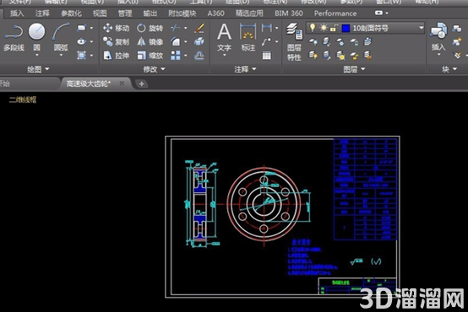Open dropdown arrow beside Ellipse tool

(x=91, y=41)
